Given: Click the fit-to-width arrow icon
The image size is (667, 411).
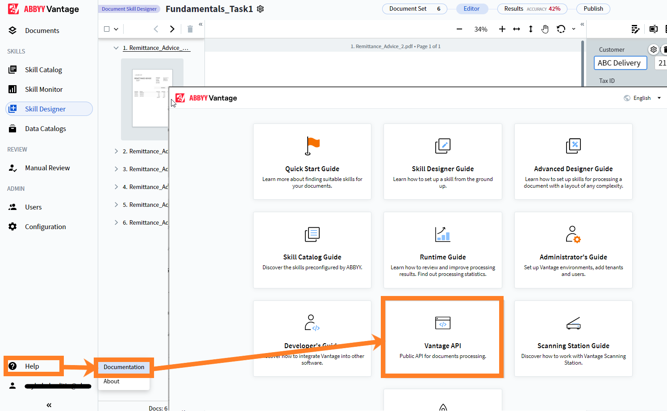Looking at the screenshot, I should (516, 29).
